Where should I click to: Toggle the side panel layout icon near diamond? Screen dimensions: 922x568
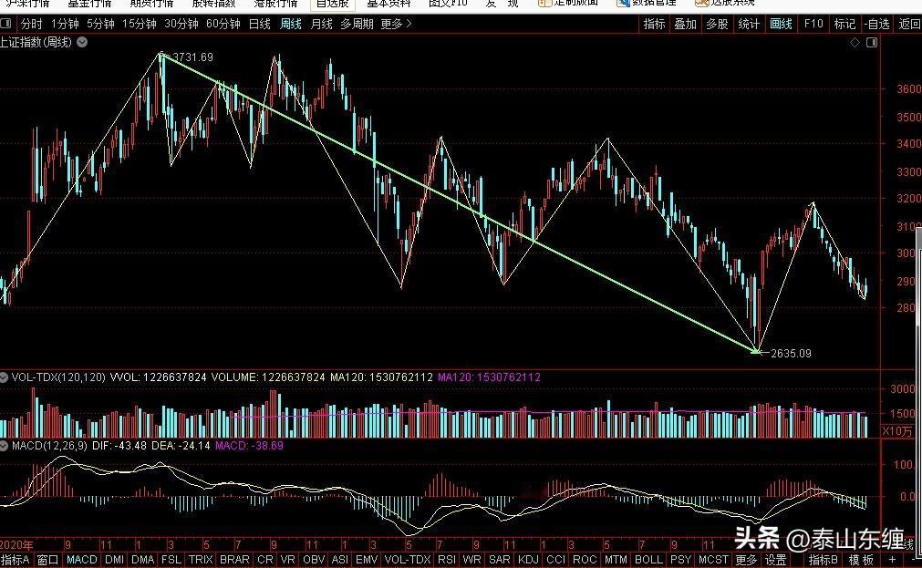(x=872, y=42)
